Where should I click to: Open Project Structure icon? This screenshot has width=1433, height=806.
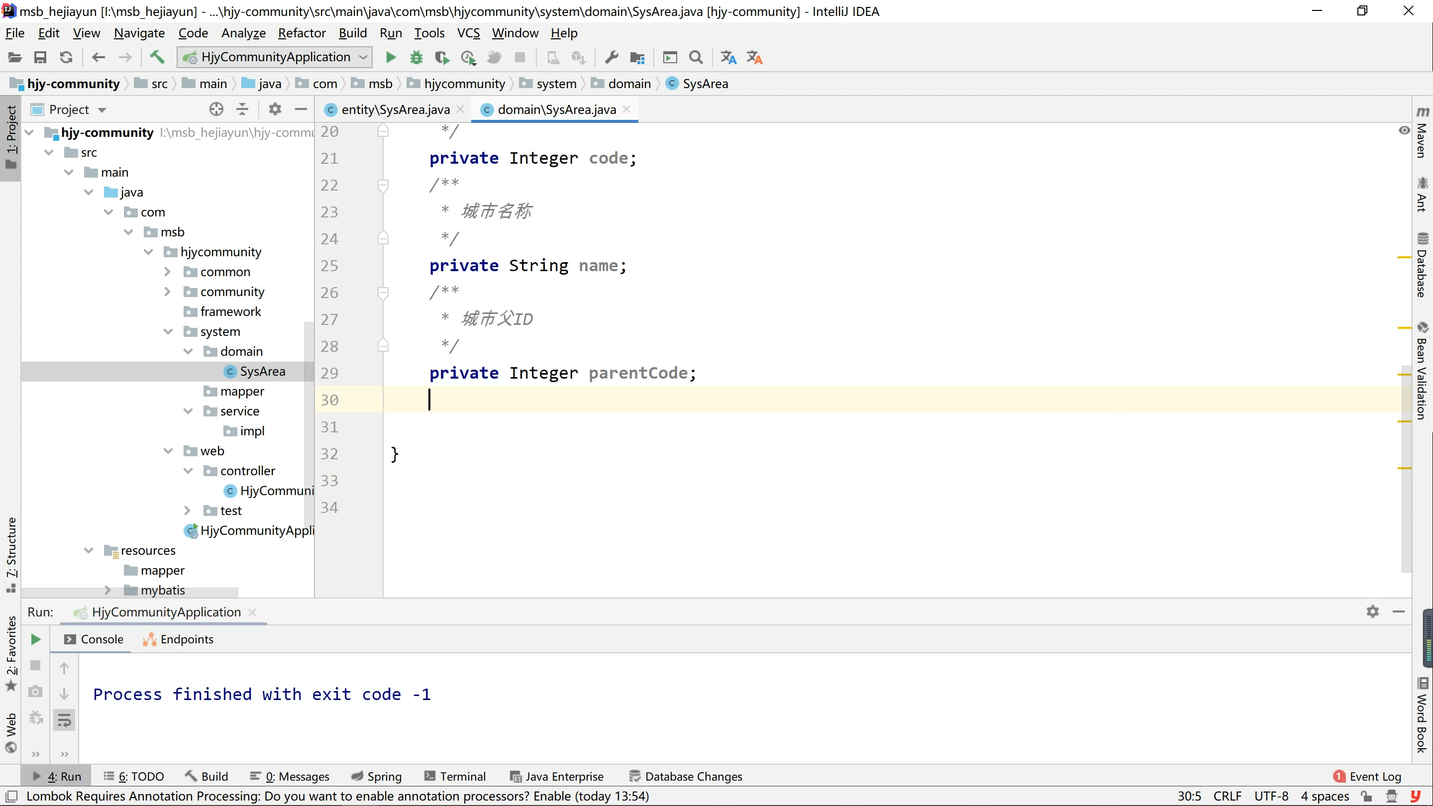tap(637, 57)
